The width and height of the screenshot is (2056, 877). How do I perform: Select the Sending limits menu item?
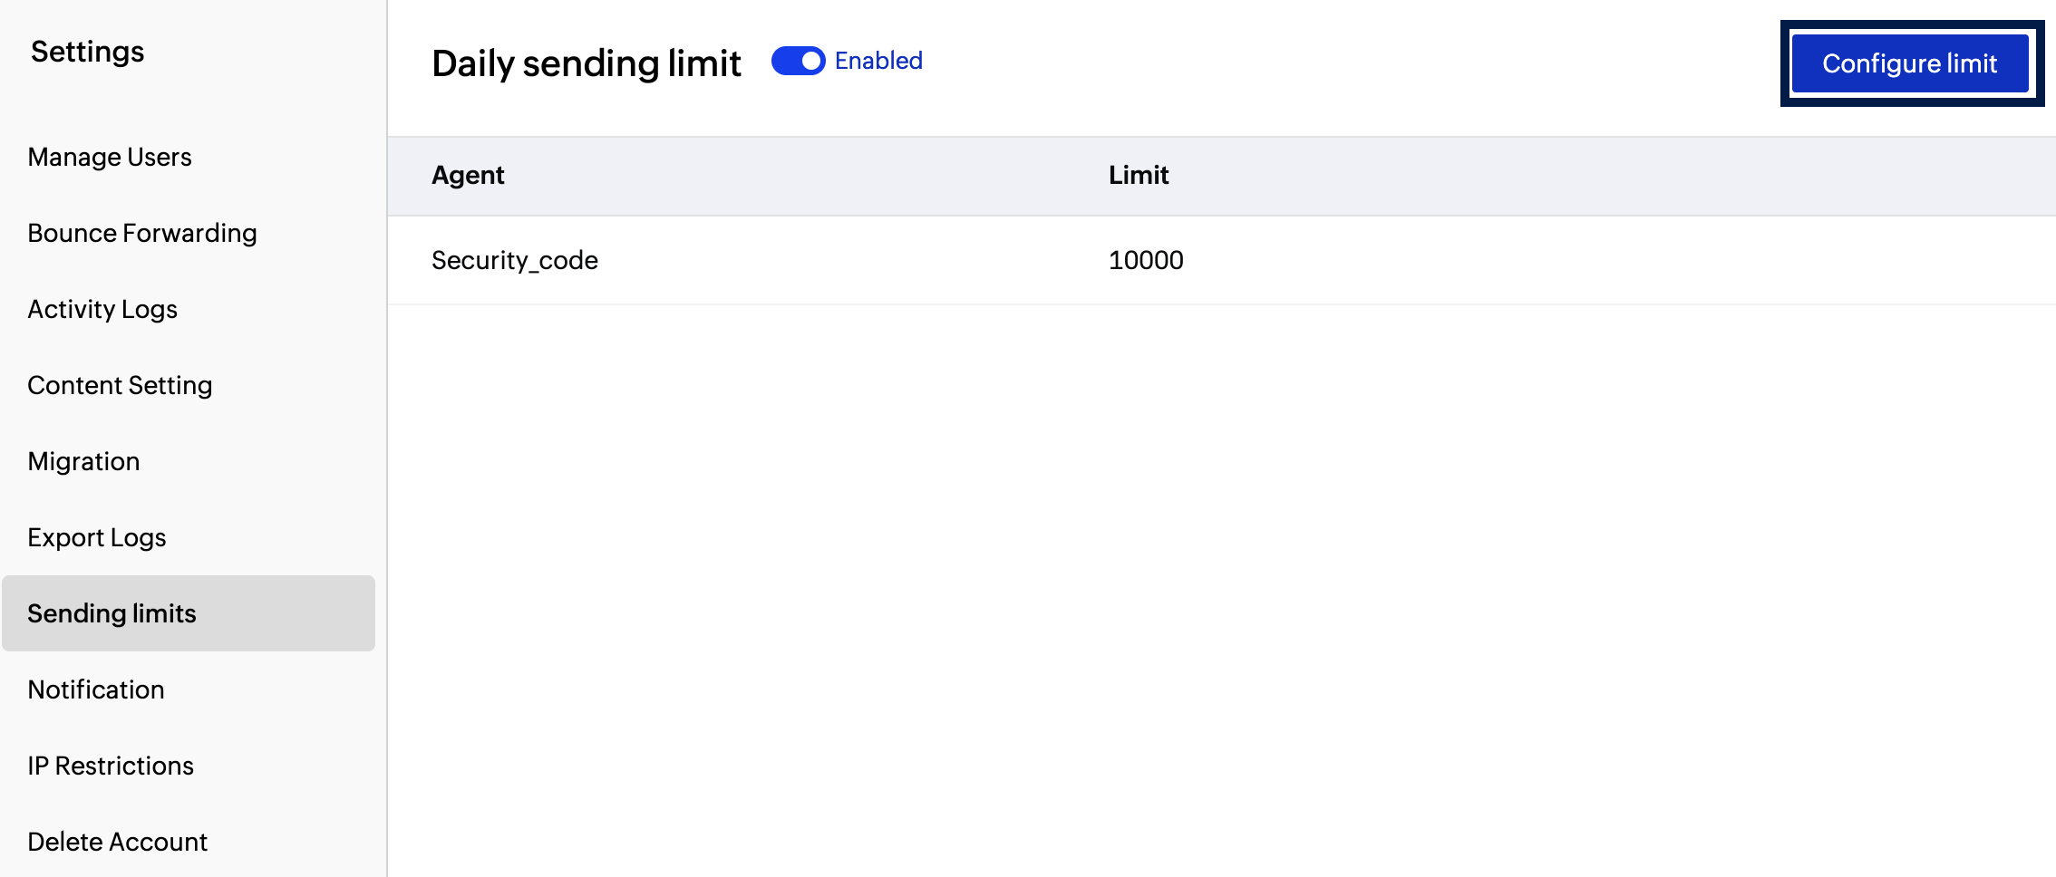112,613
